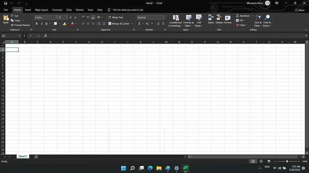Image resolution: width=309 pixels, height=173 pixels.
Task: Open Find & Select magnifier
Action: point(267,21)
